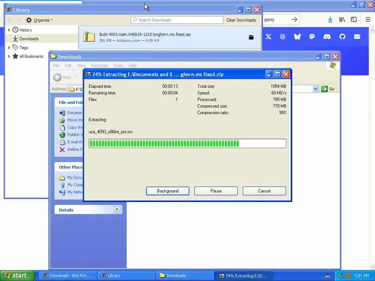The width and height of the screenshot is (375, 281).
Task: Click the system tray clock
Action: click(361, 276)
